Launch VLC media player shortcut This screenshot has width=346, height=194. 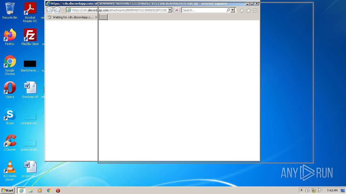coord(10,171)
